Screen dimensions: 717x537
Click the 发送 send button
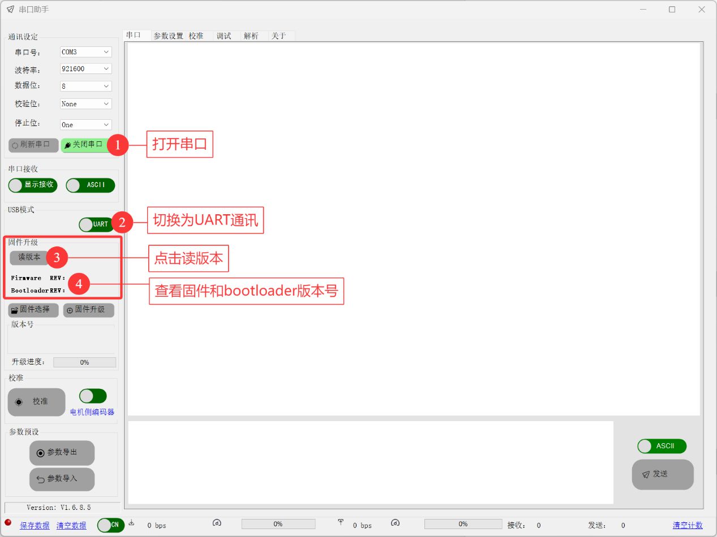click(662, 474)
